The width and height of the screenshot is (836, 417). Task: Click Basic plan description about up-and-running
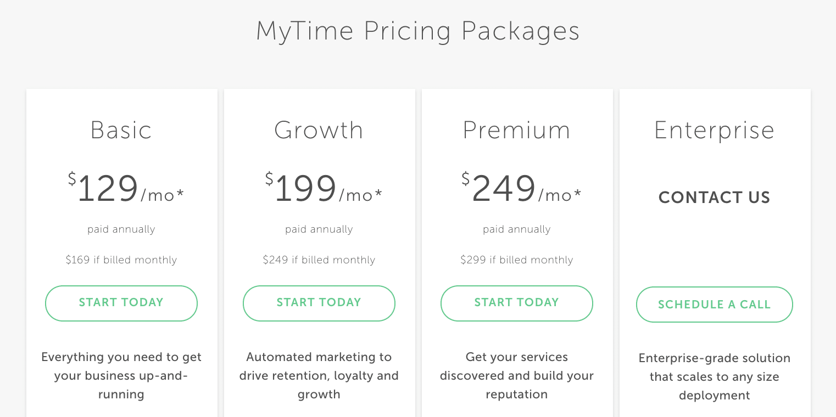[121, 376]
